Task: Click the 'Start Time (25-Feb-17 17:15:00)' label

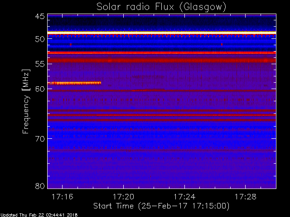Action: (x=161, y=206)
